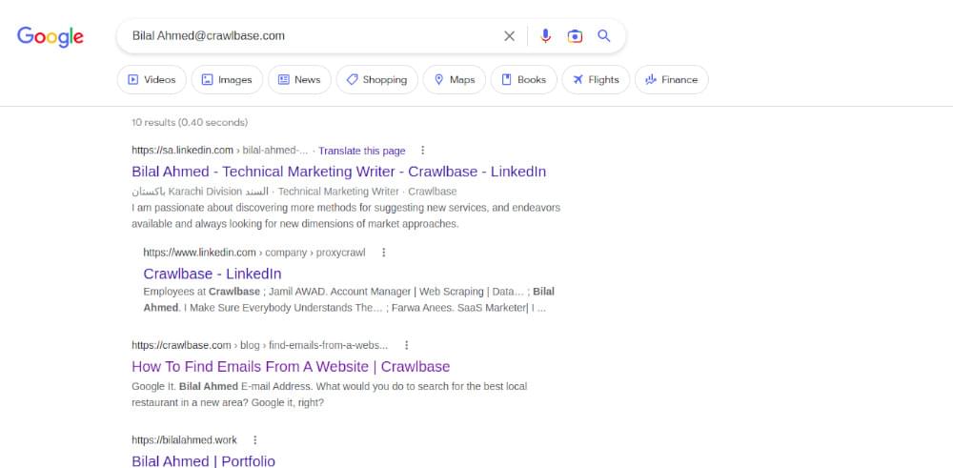Switch to the Videos filter
This screenshot has width=953, height=468.
tap(152, 80)
